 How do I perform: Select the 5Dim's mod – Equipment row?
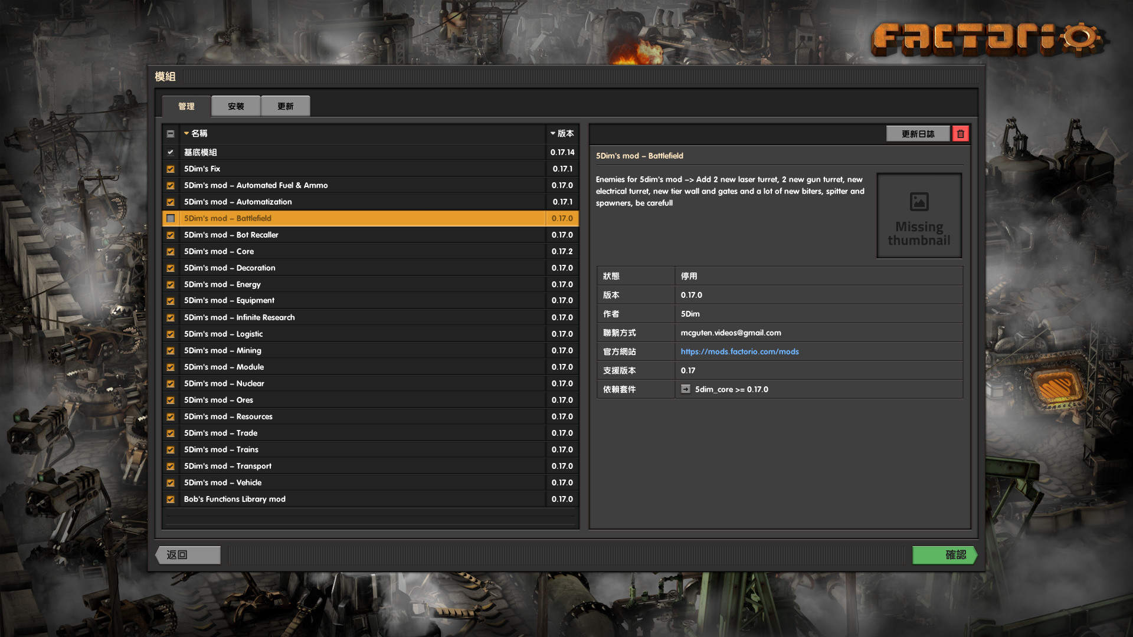click(371, 300)
